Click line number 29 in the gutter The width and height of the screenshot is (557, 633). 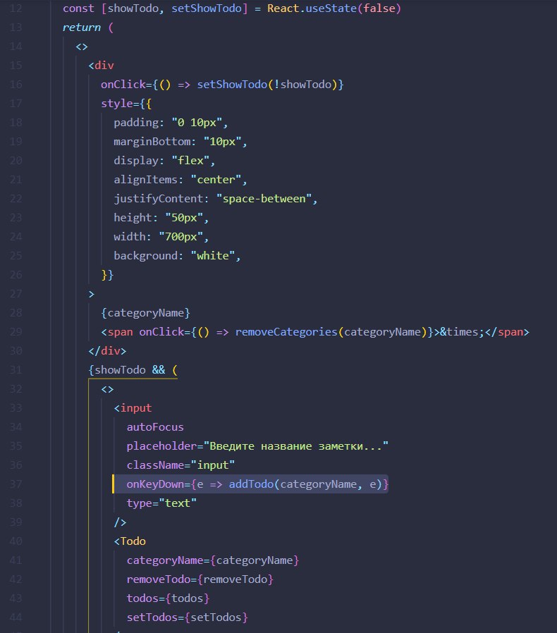[16, 332]
